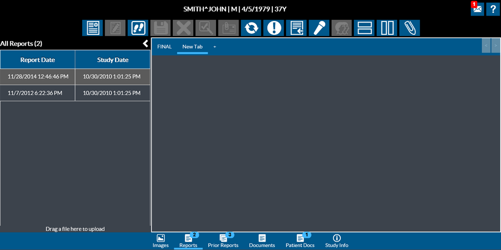
Task: Add a new tab with plus
Action: [x=215, y=47]
